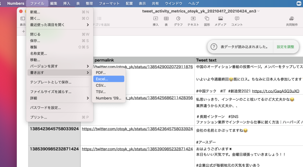Click the Numbers app menu
Viewport: 303px width, 167px height.
point(16,4)
